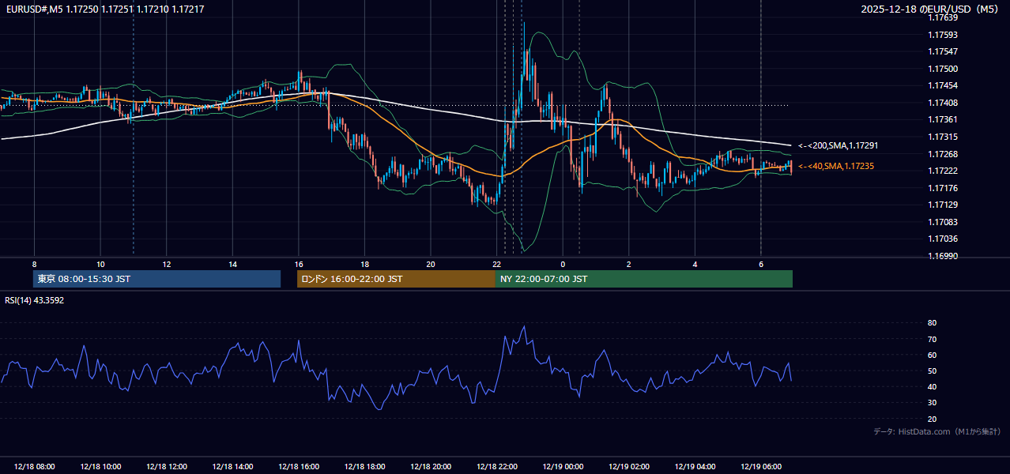1010x474 pixels.
Task: Click the 12/18 08:00 time label
Action: [34, 467]
